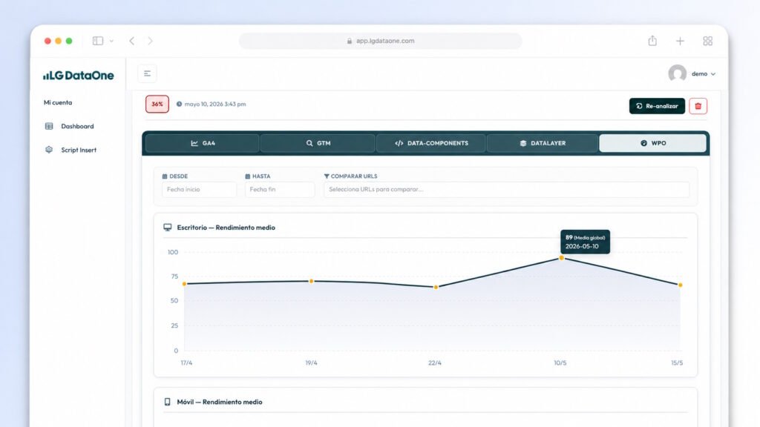This screenshot has width=760, height=427.
Task: Select the 17/4 data point on desktop chart
Action: [184, 284]
